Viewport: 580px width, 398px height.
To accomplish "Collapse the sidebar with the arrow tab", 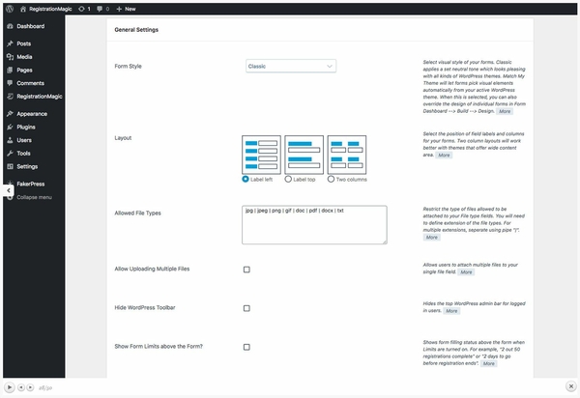I will pyautogui.click(x=9, y=190).
